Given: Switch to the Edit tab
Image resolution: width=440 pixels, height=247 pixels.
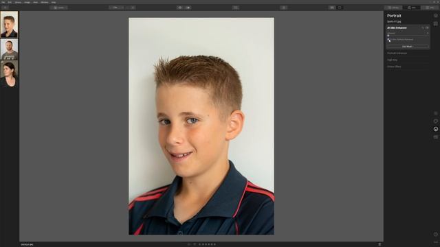Looking at the screenshot, I should [412, 8].
